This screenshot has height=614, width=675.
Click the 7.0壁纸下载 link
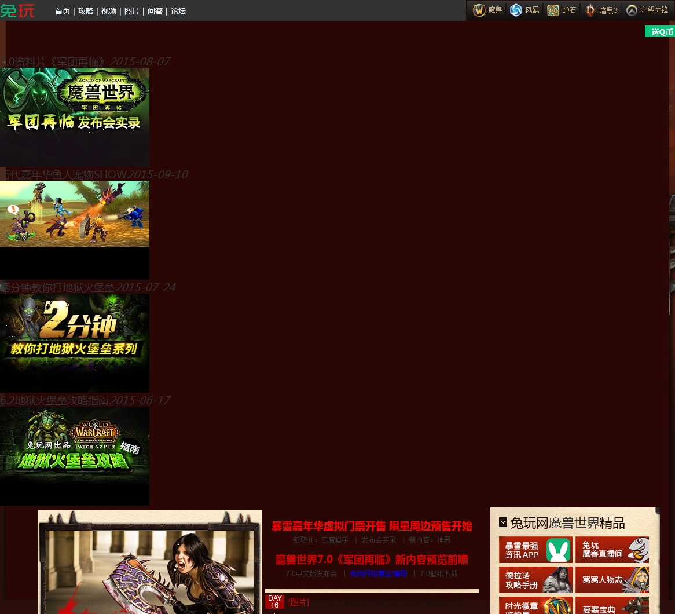439,573
